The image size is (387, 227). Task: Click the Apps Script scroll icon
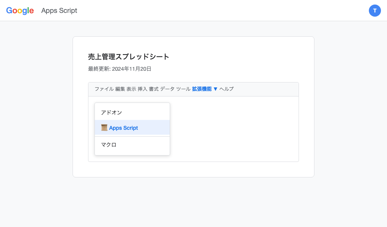(104, 127)
